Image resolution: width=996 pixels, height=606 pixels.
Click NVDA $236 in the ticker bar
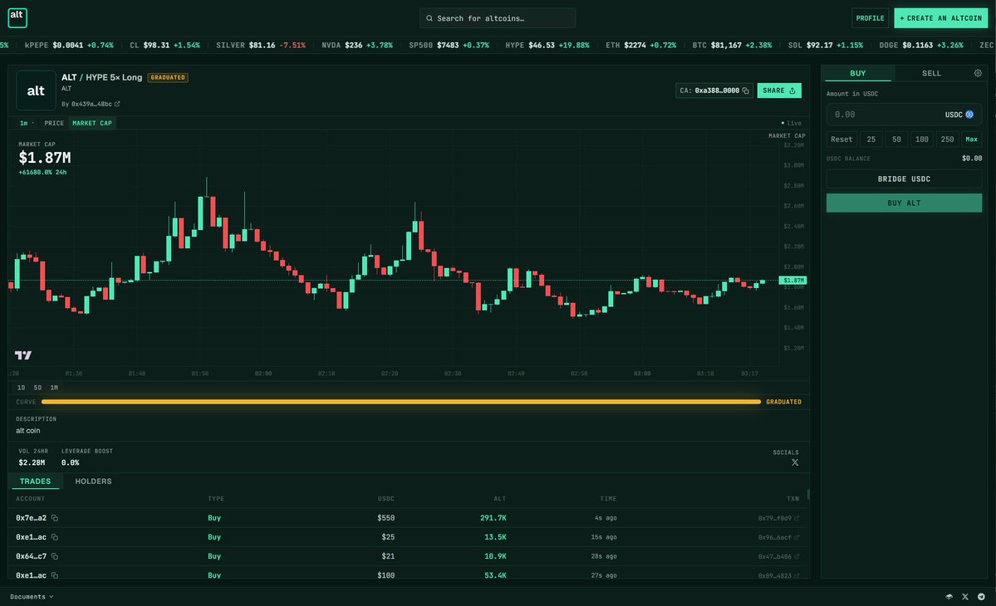click(x=357, y=45)
